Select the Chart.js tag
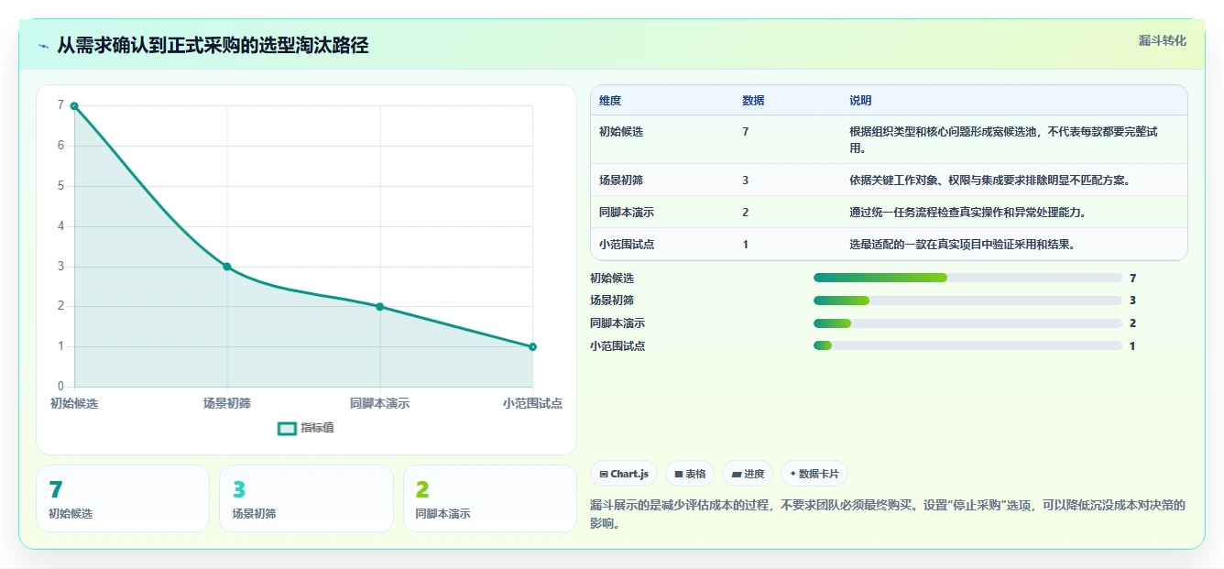 [x=624, y=474]
